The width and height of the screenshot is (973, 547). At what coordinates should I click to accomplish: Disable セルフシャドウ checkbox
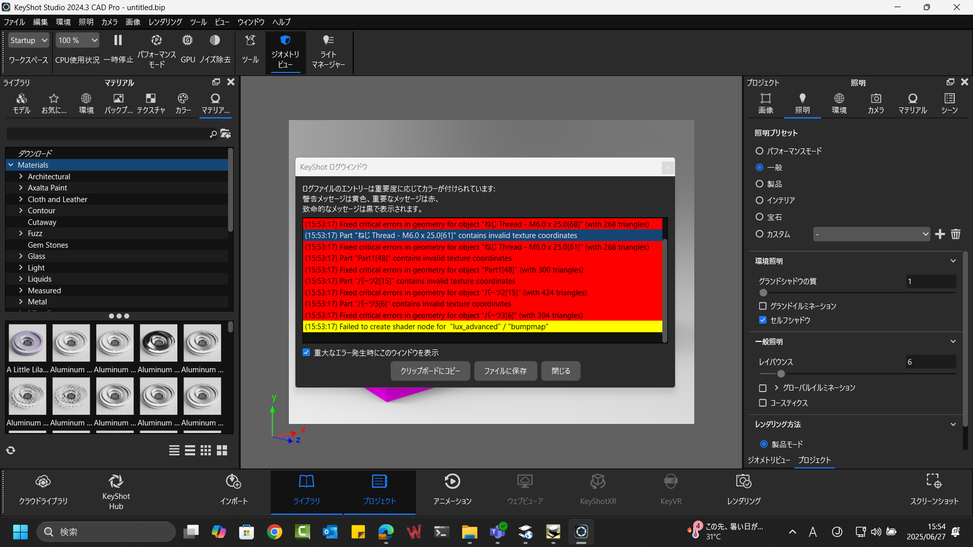pos(763,320)
